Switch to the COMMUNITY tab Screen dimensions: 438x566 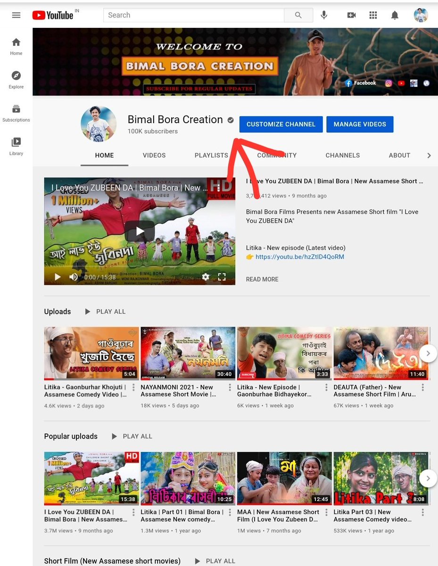[277, 155]
